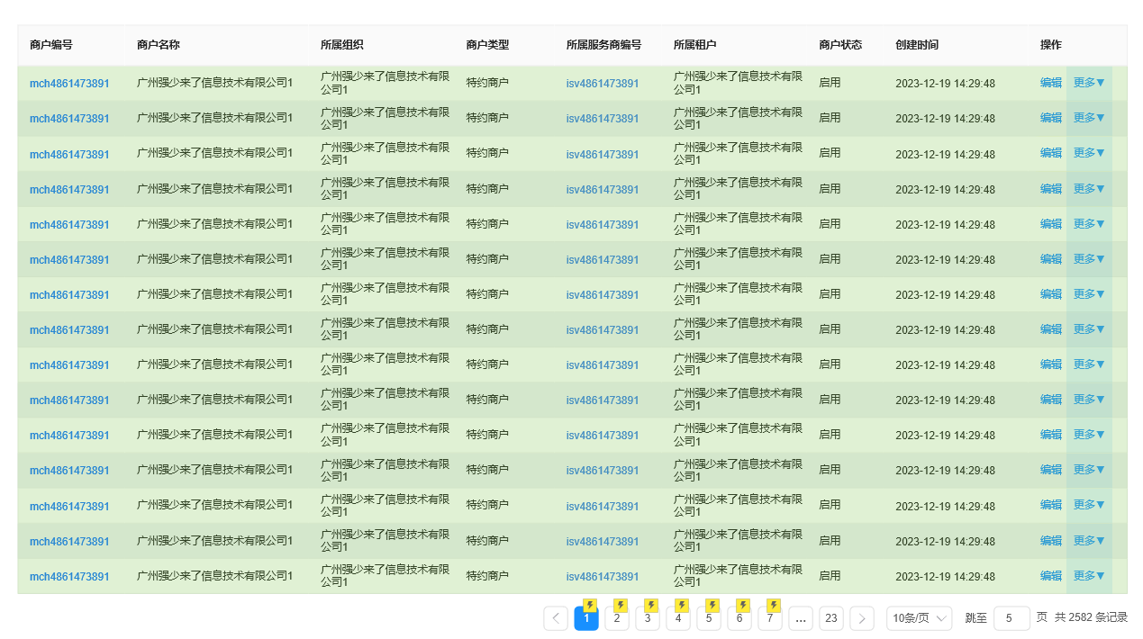This screenshot has height=639, width=1143.
Task: Open mch4861473891 link in the first row
Action: [x=69, y=84]
